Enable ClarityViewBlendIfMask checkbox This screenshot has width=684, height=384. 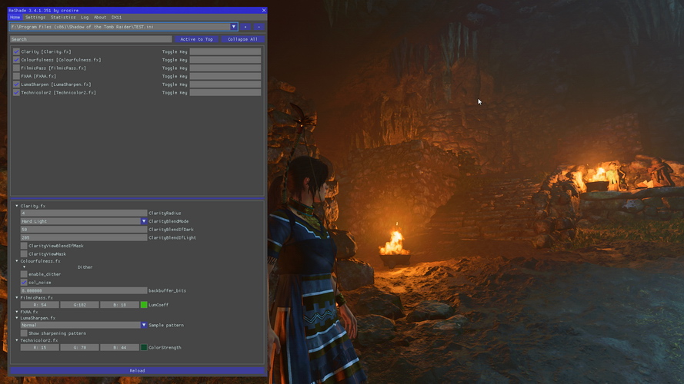[24, 246]
